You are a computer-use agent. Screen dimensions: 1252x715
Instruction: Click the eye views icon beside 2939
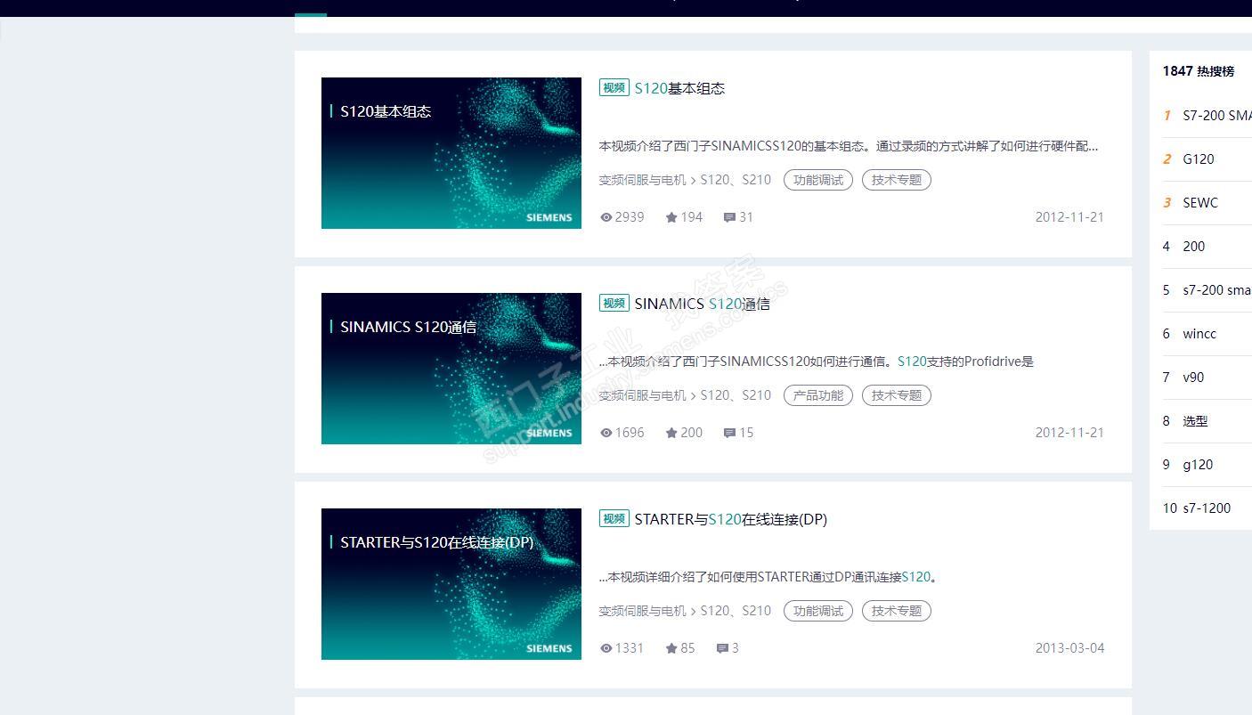click(606, 217)
